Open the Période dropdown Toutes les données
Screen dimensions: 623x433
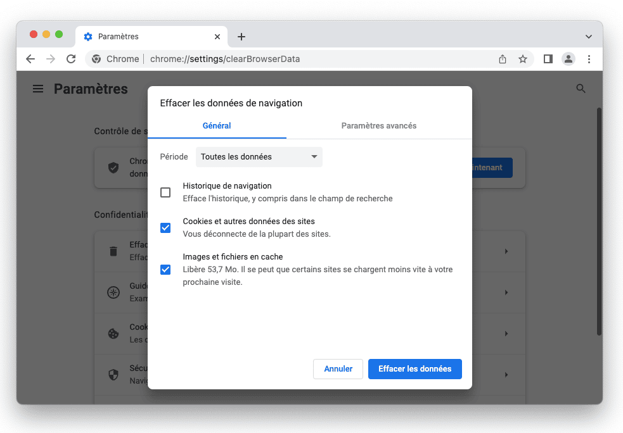point(259,157)
